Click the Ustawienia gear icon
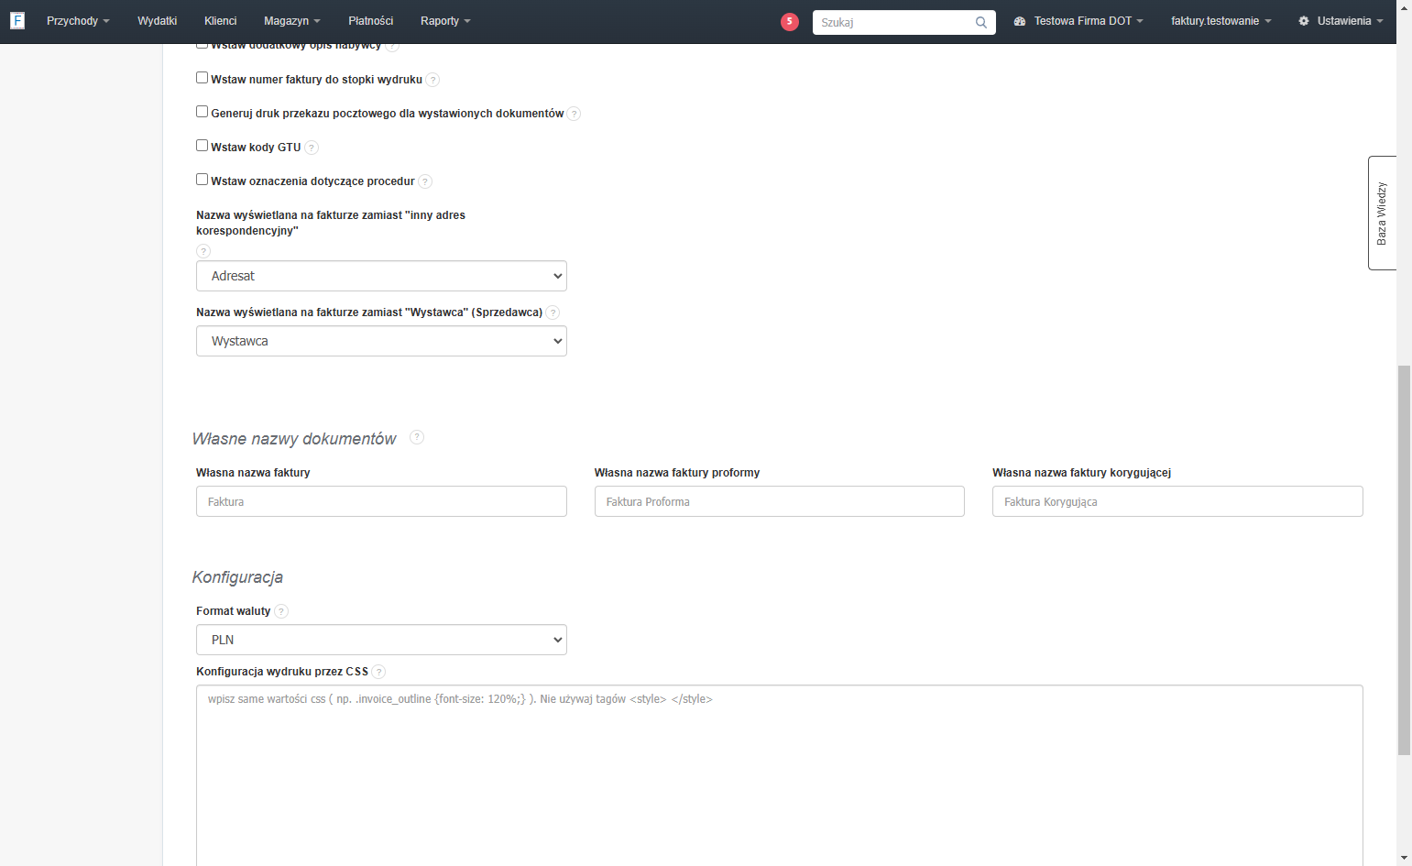 point(1304,21)
